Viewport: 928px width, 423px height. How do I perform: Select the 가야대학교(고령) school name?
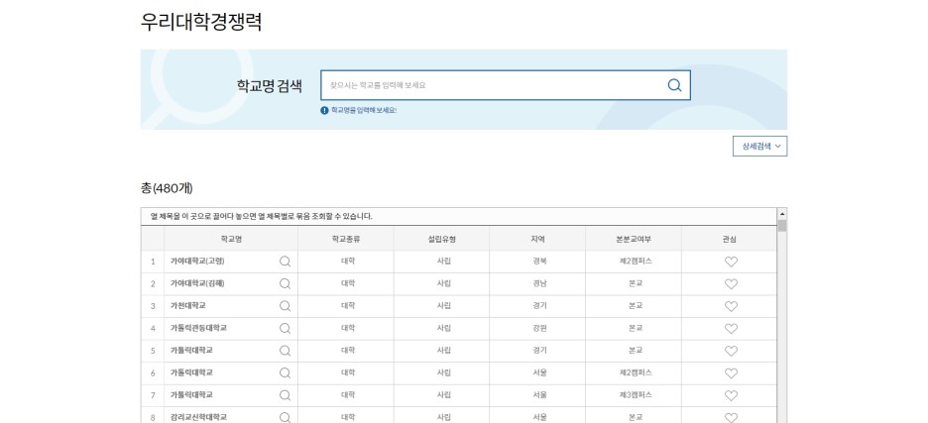point(197,261)
